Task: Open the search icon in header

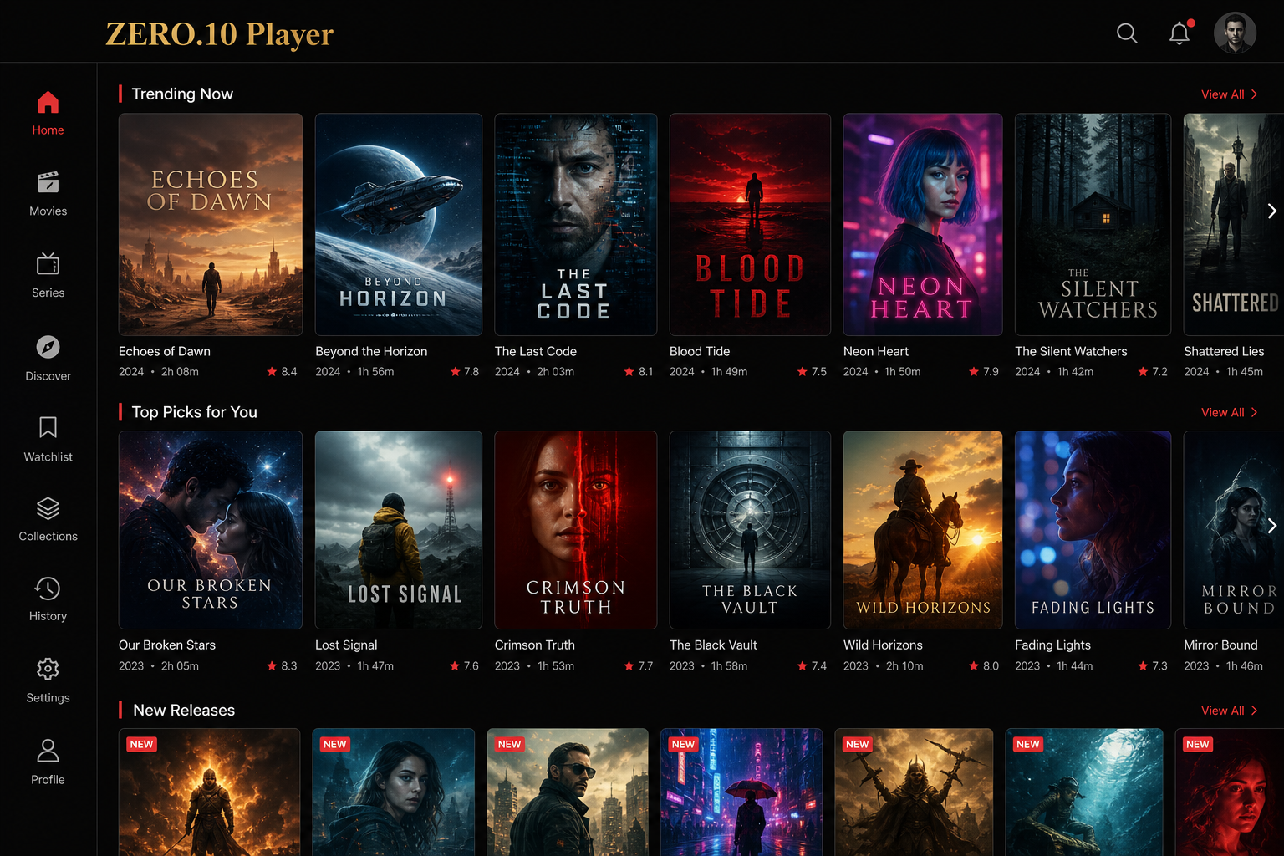Action: click(x=1127, y=33)
